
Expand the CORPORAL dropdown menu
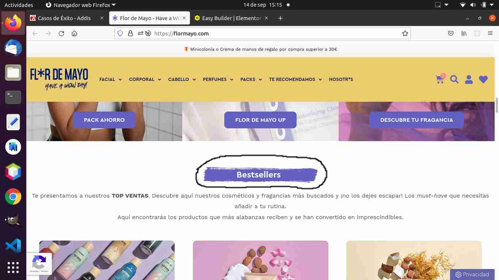coord(145,79)
